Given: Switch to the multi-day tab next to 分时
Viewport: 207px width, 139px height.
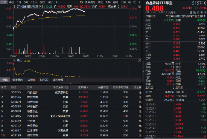Looking at the screenshot, I should coord(12,2).
